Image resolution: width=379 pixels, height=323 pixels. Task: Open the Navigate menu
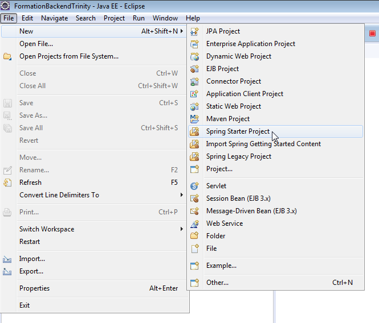pyautogui.click(x=54, y=18)
